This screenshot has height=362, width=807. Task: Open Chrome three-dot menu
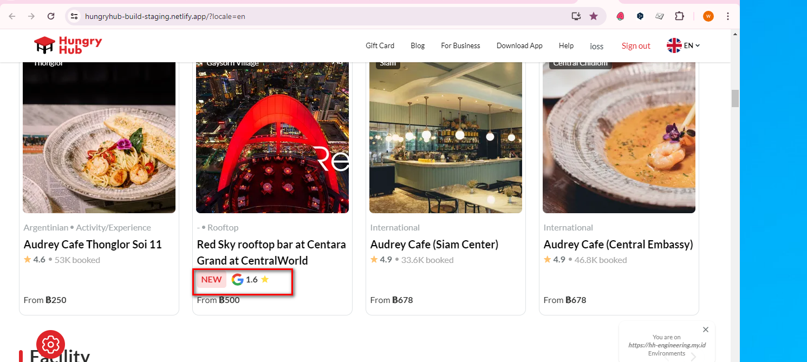(728, 16)
